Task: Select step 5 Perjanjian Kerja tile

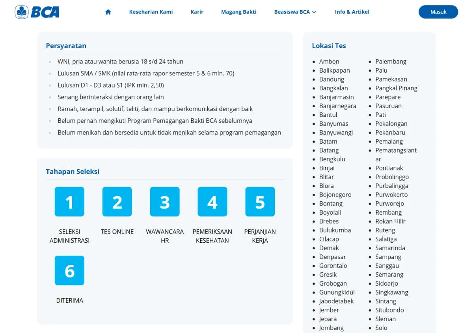Action: tap(260, 202)
